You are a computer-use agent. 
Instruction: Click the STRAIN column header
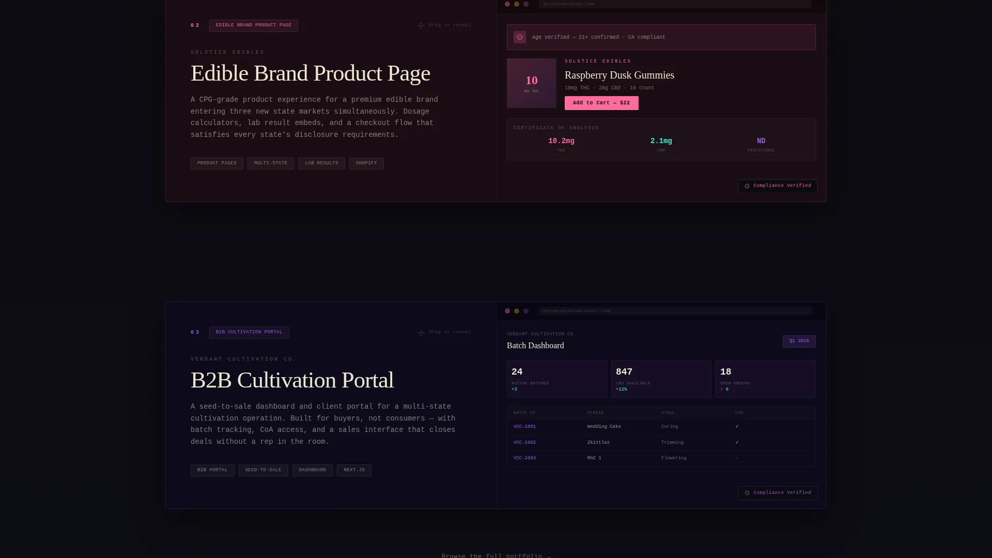click(595, 413)
